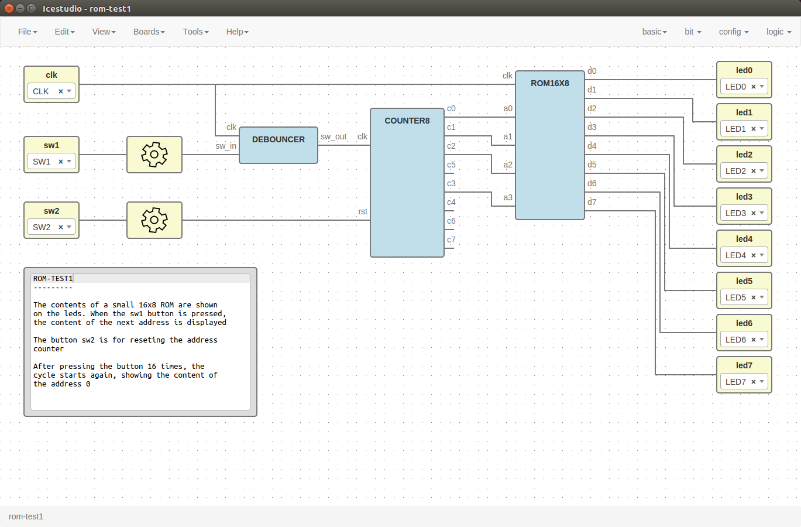Image resolution: width=801 pixels, height=527 pixels.
Task: Clear the SW1 pin selection with x
Action: (x=60, y=162)
